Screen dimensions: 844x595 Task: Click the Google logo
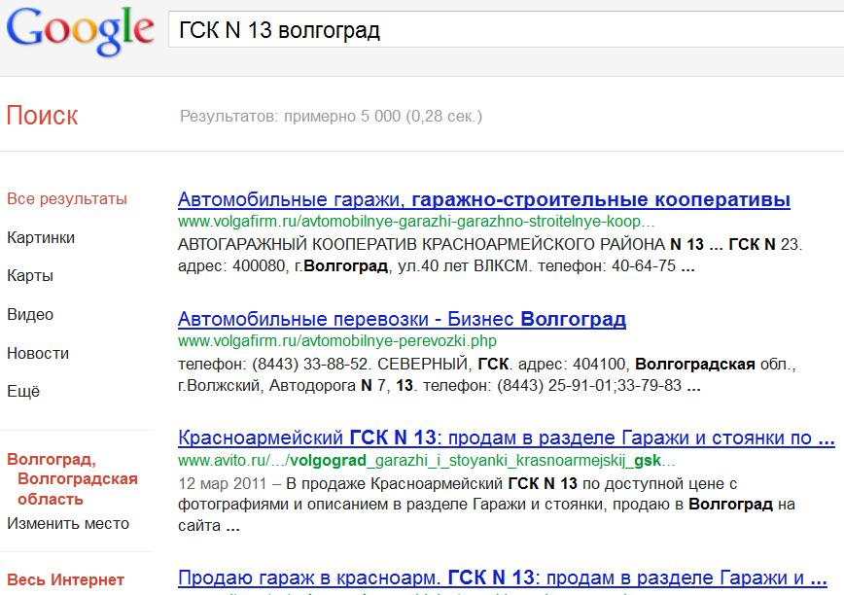pyautogui.click(x=80, y=33)
